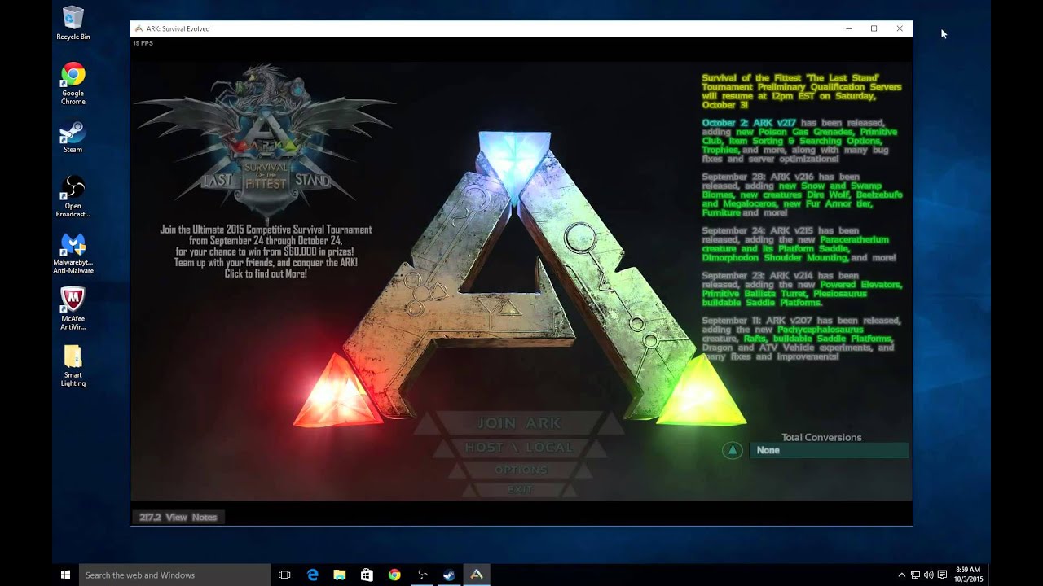
Task: Click the 'October 2: ARK v217' news entry
Action: click(x=800, y=141)
